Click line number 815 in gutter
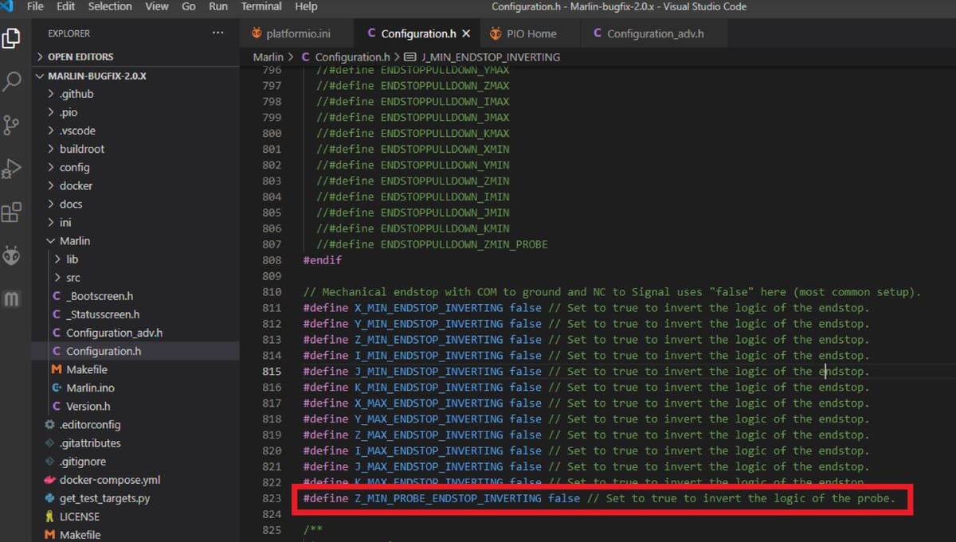The image size is (956, 542). [x=272, y=372]
